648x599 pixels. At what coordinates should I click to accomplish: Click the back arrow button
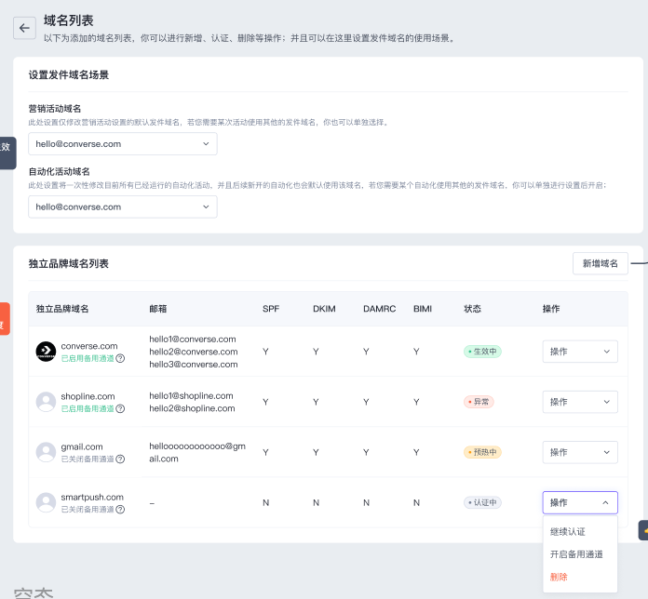coord(24,27)
